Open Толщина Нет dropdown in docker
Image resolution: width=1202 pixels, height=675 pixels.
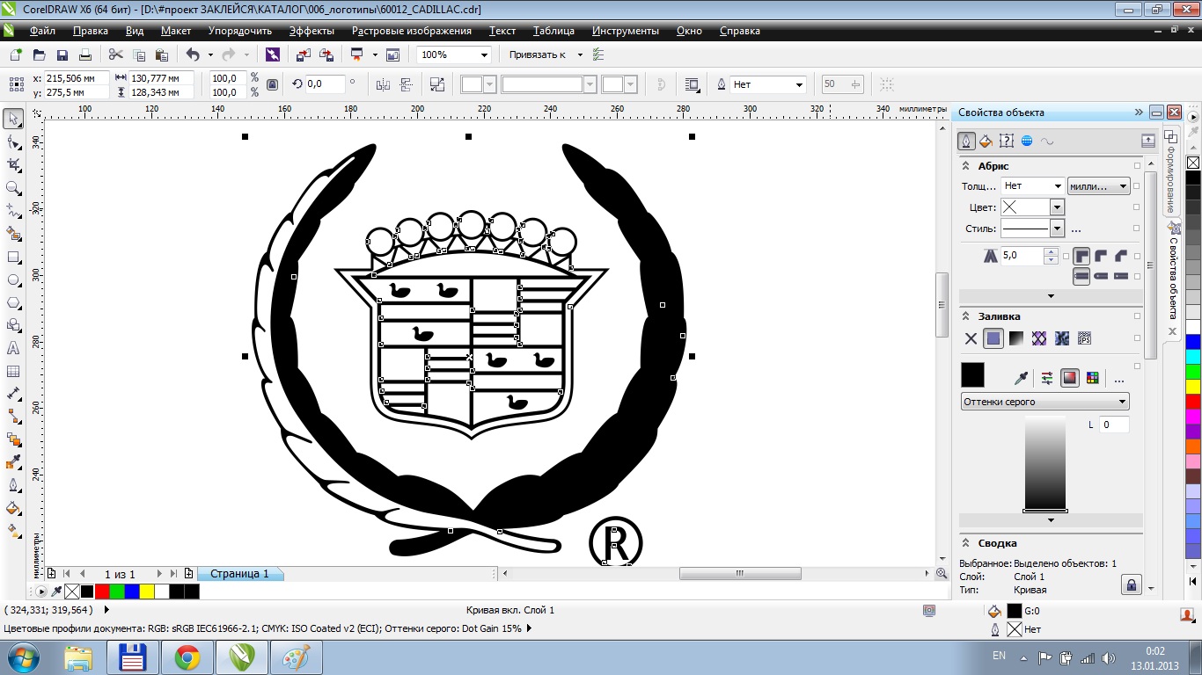(x=1058, y=186)
